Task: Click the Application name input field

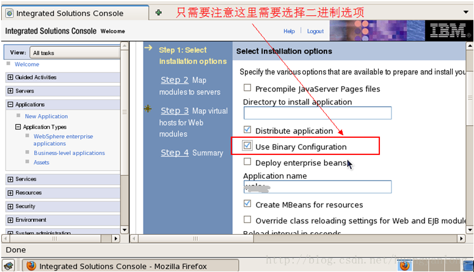Action: click(318, 187)
